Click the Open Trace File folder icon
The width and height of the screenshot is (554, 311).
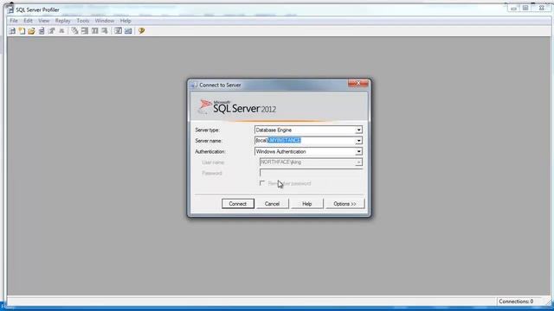[x=31, y=31]
